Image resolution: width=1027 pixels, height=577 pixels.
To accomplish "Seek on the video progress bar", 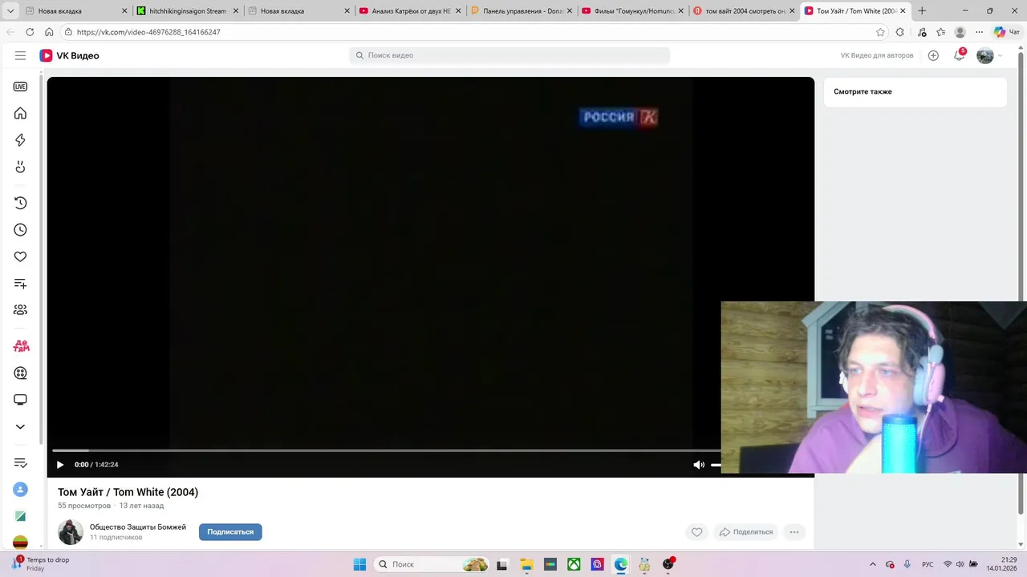I will tap(387, 450).
